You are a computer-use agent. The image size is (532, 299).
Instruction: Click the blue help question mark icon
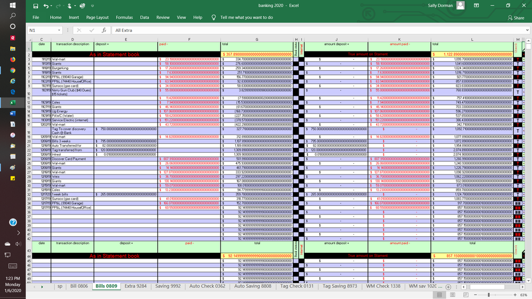13,222
